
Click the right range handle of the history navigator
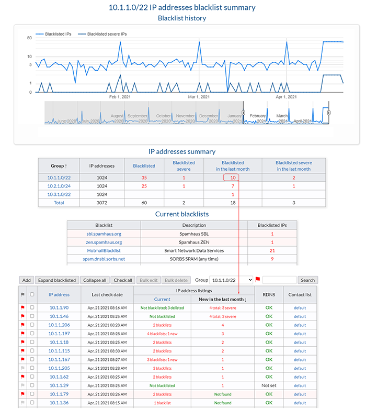point(329,113)
